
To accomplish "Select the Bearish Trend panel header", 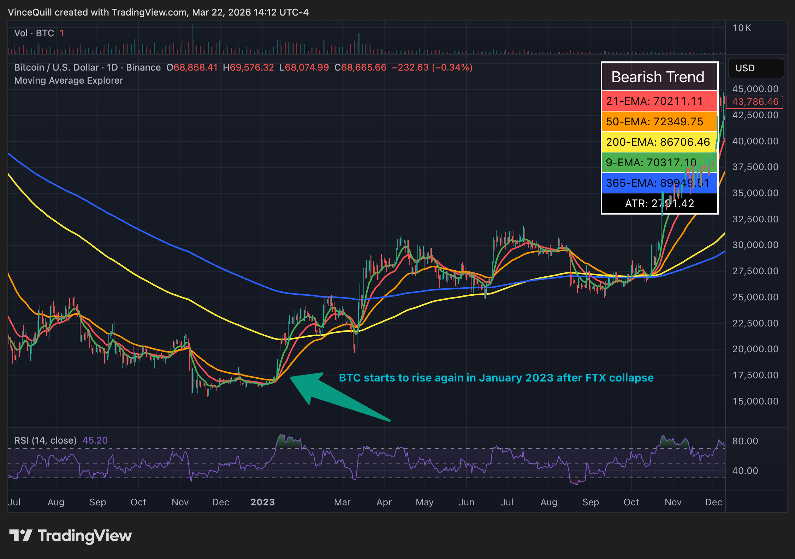I will click(x=659, y=77).
